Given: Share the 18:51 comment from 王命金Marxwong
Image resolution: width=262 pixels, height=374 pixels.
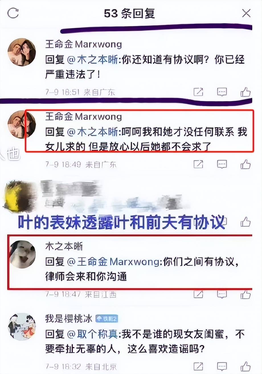Looking at the screenshot, I should [198, 92].
